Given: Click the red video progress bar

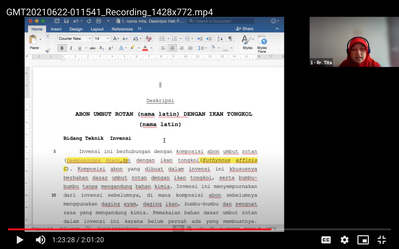Looking at the screenshot, I should [140, 229].
